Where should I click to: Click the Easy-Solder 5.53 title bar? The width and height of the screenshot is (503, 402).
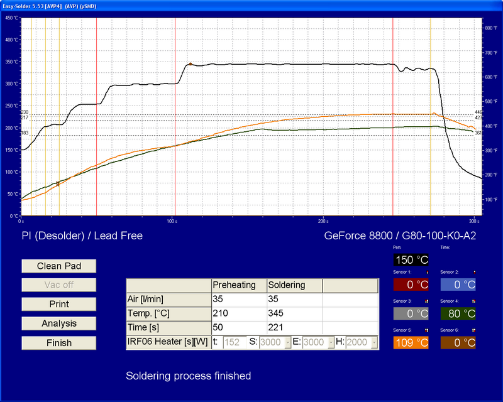[251, 6]
